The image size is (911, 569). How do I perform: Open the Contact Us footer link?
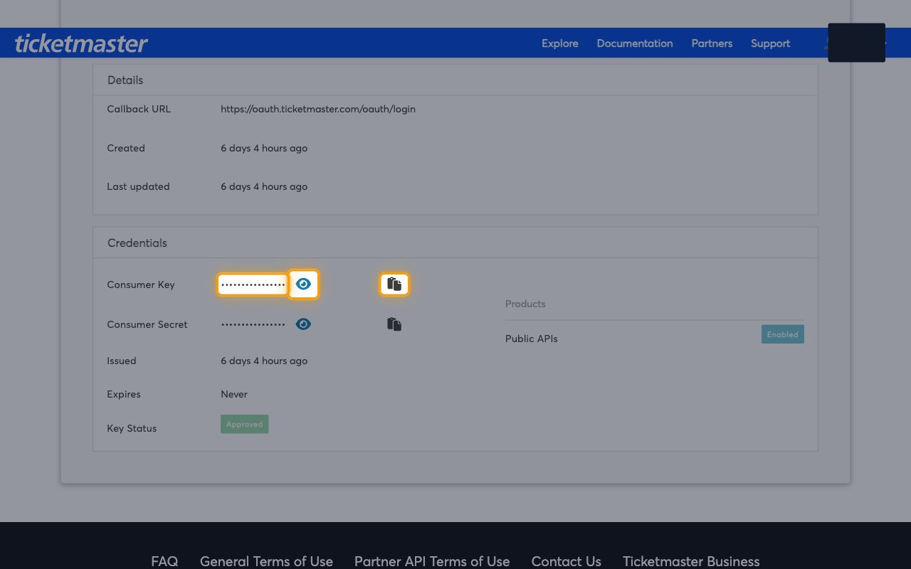(567, 561)
